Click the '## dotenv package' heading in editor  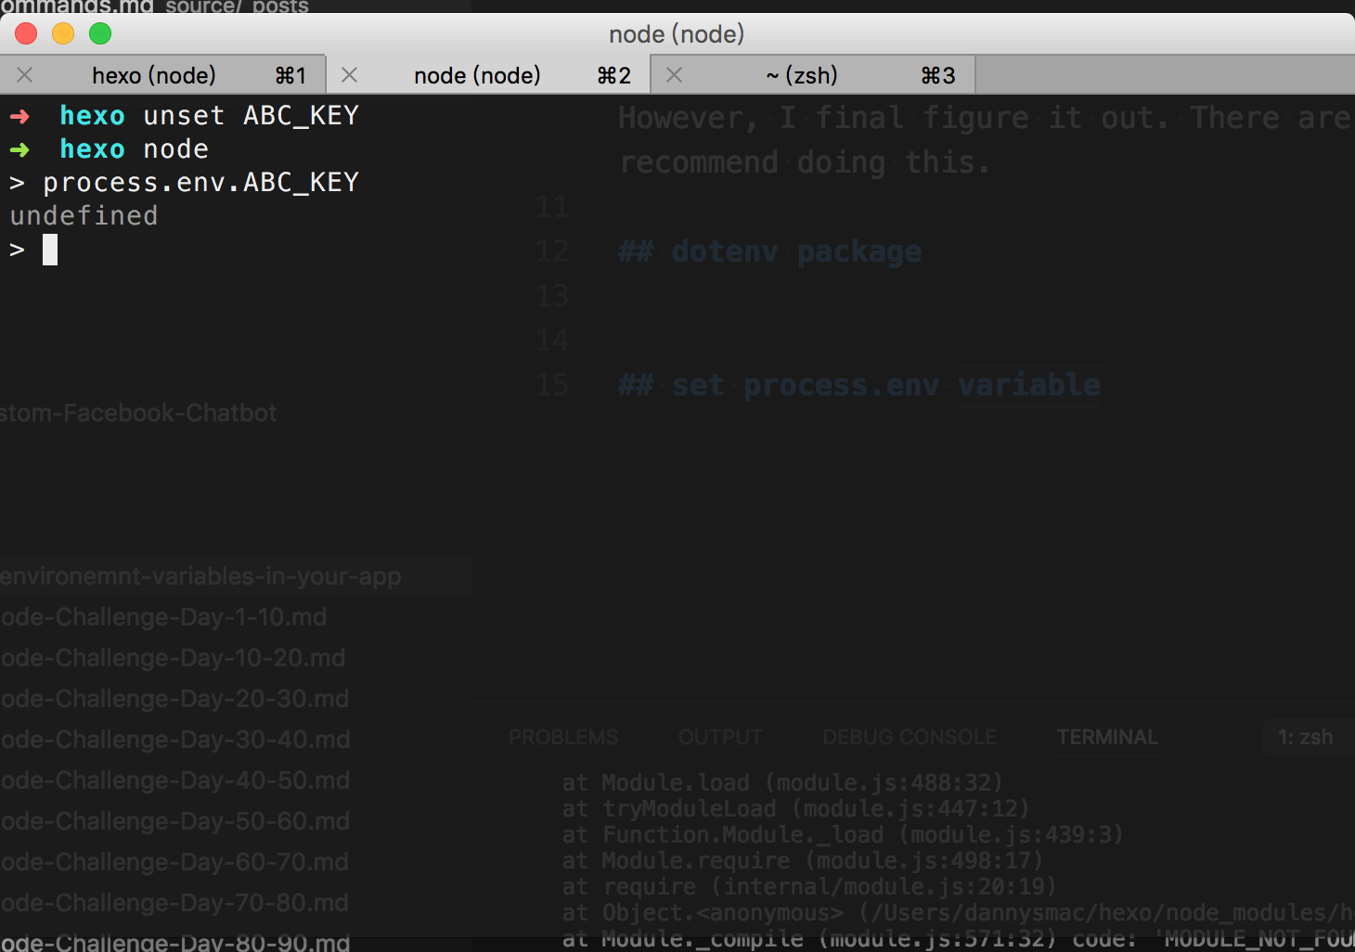(x=769, y=251)
